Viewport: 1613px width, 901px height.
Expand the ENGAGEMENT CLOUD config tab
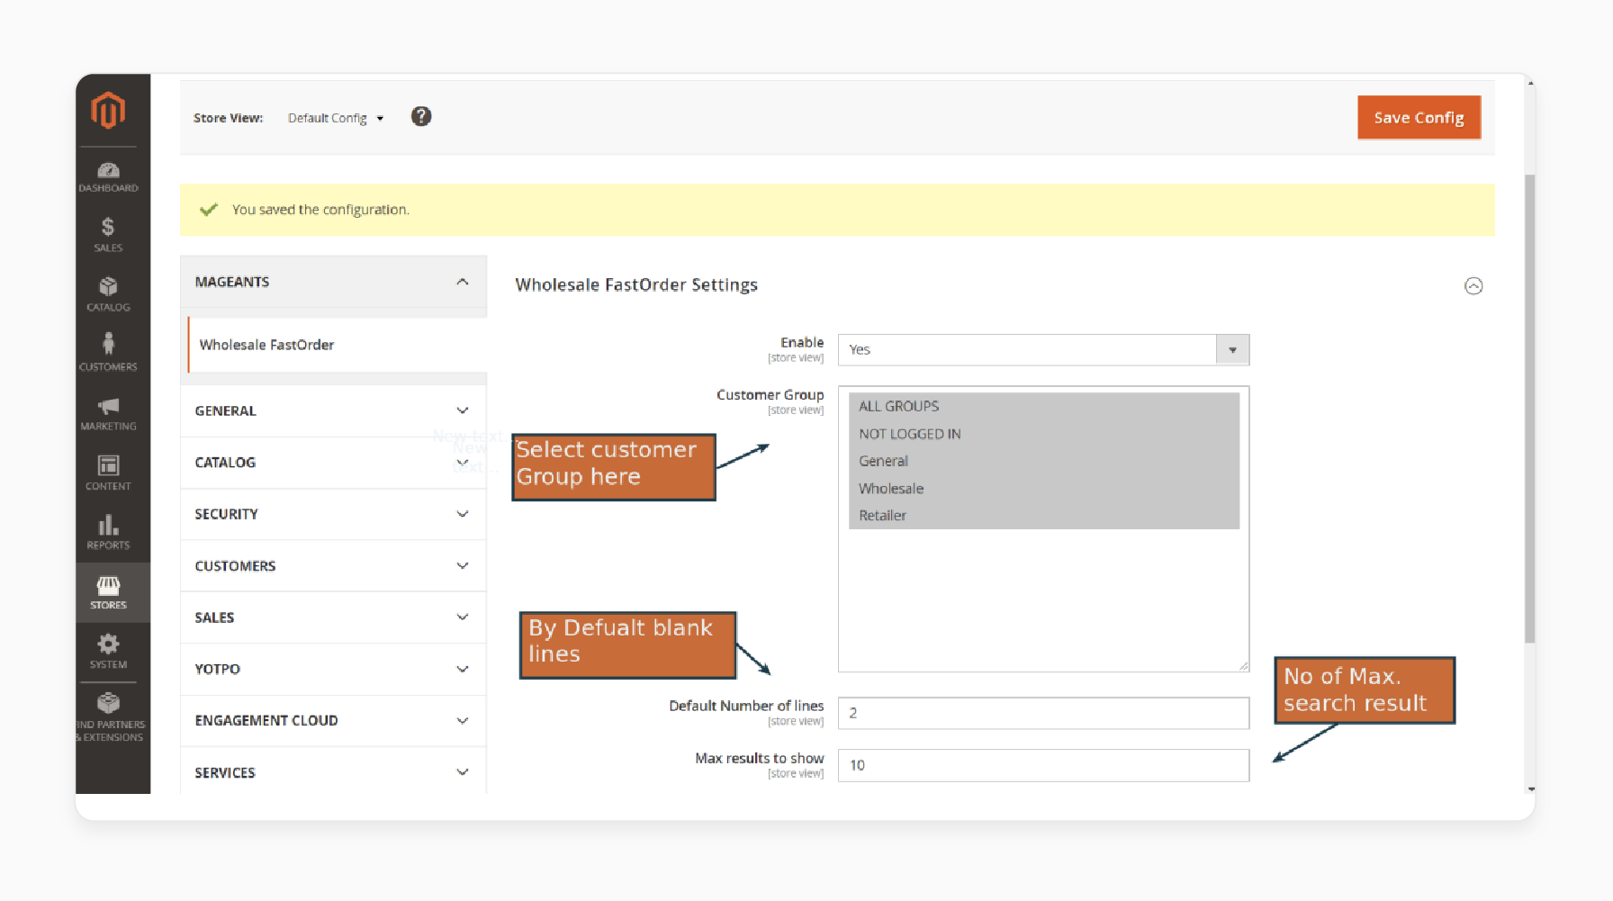[333, 720]
